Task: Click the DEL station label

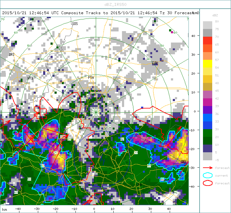Action: 184,162
